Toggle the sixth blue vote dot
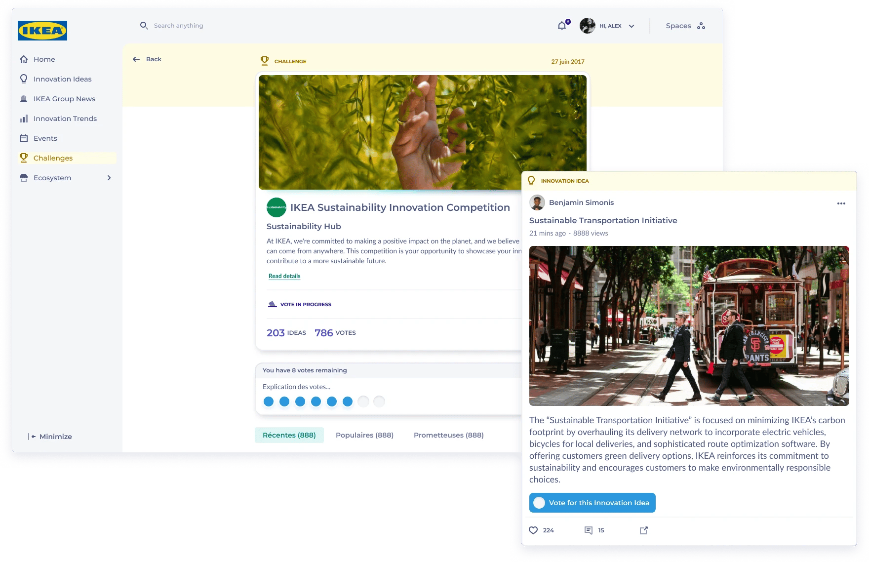869x562 pixels. (348, 401)
